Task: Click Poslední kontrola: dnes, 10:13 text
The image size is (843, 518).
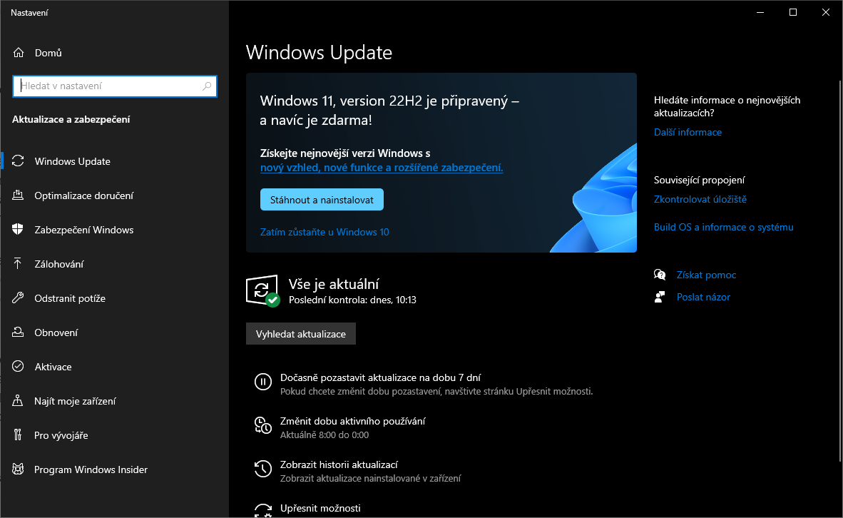Action: coord(353,300)
